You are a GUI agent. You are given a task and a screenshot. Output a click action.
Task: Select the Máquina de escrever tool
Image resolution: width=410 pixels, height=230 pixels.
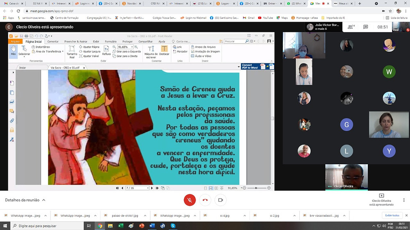point(151,51)
